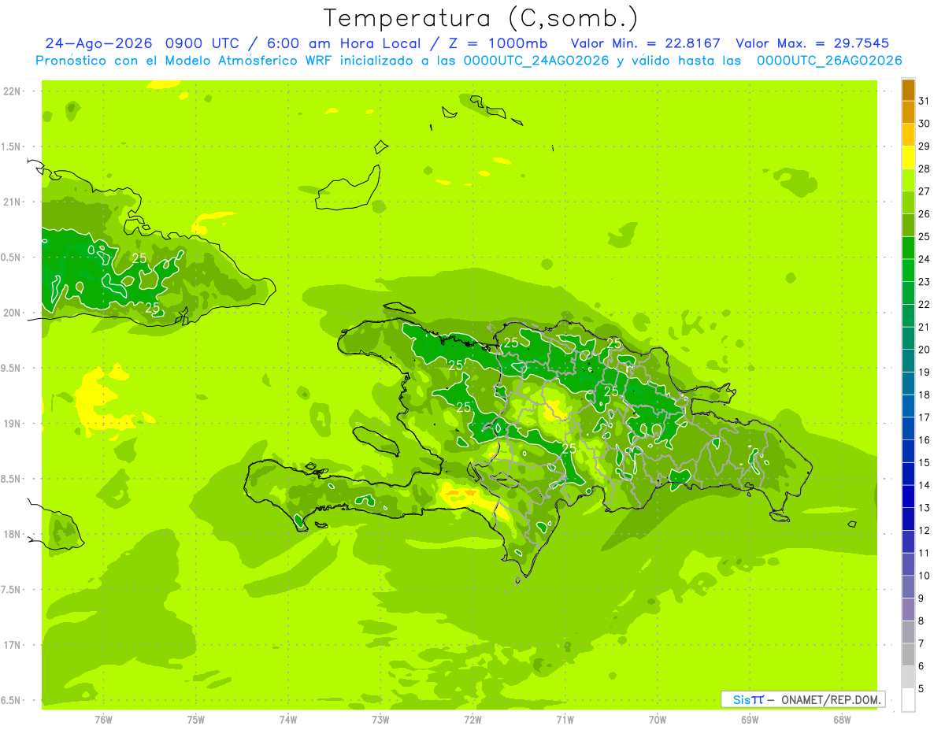Click the olive 25–26 legend color band
The width and height of the screenshot is (945, 730).
[908, 225]
